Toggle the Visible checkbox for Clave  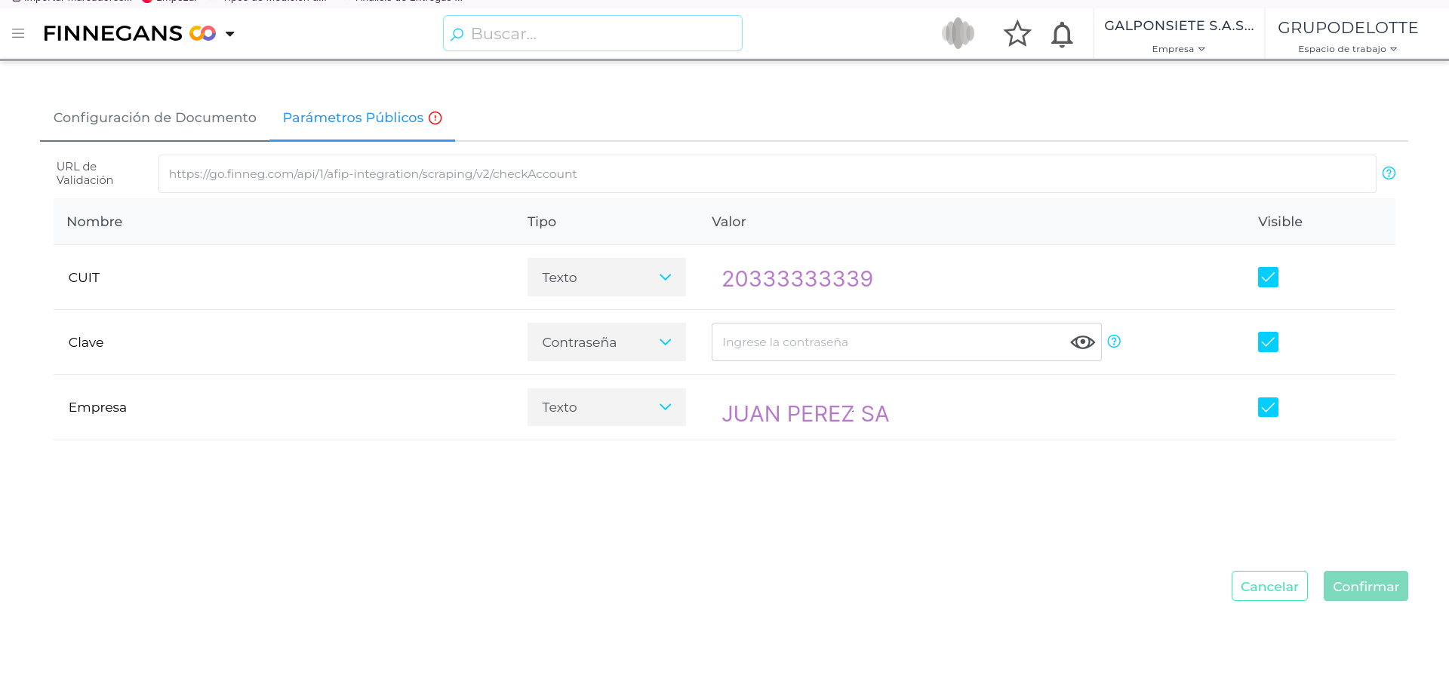point(1268,342)
